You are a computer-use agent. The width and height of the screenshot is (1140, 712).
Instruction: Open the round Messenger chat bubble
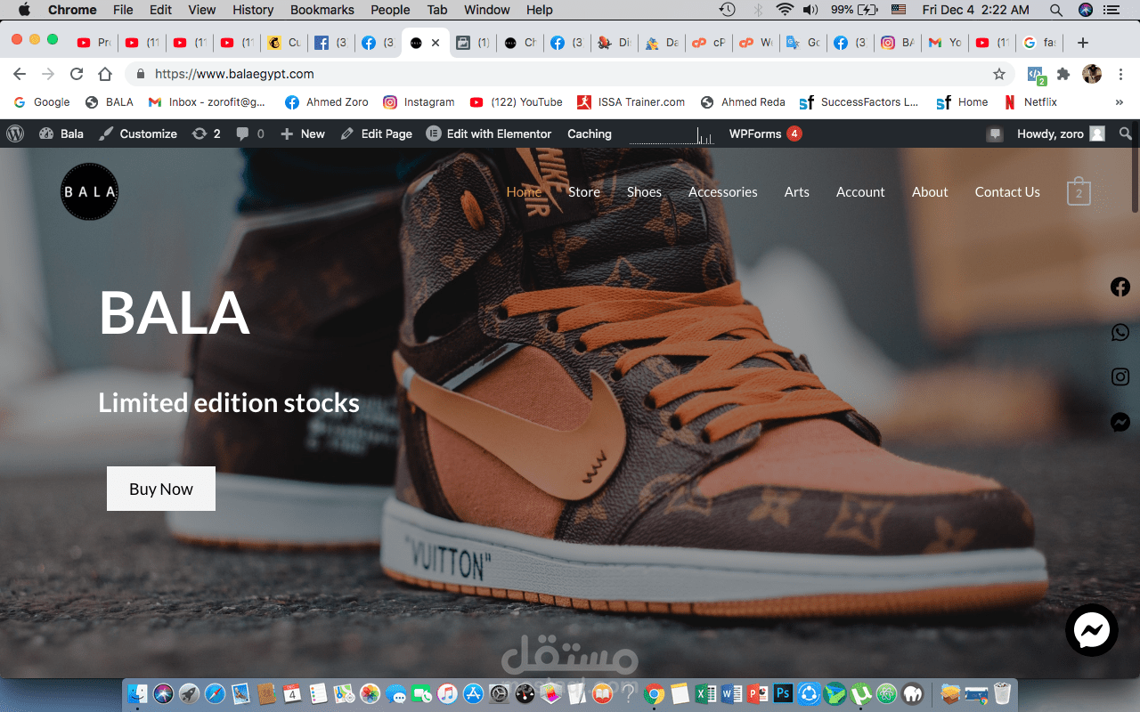click(x=1092, y=631)
